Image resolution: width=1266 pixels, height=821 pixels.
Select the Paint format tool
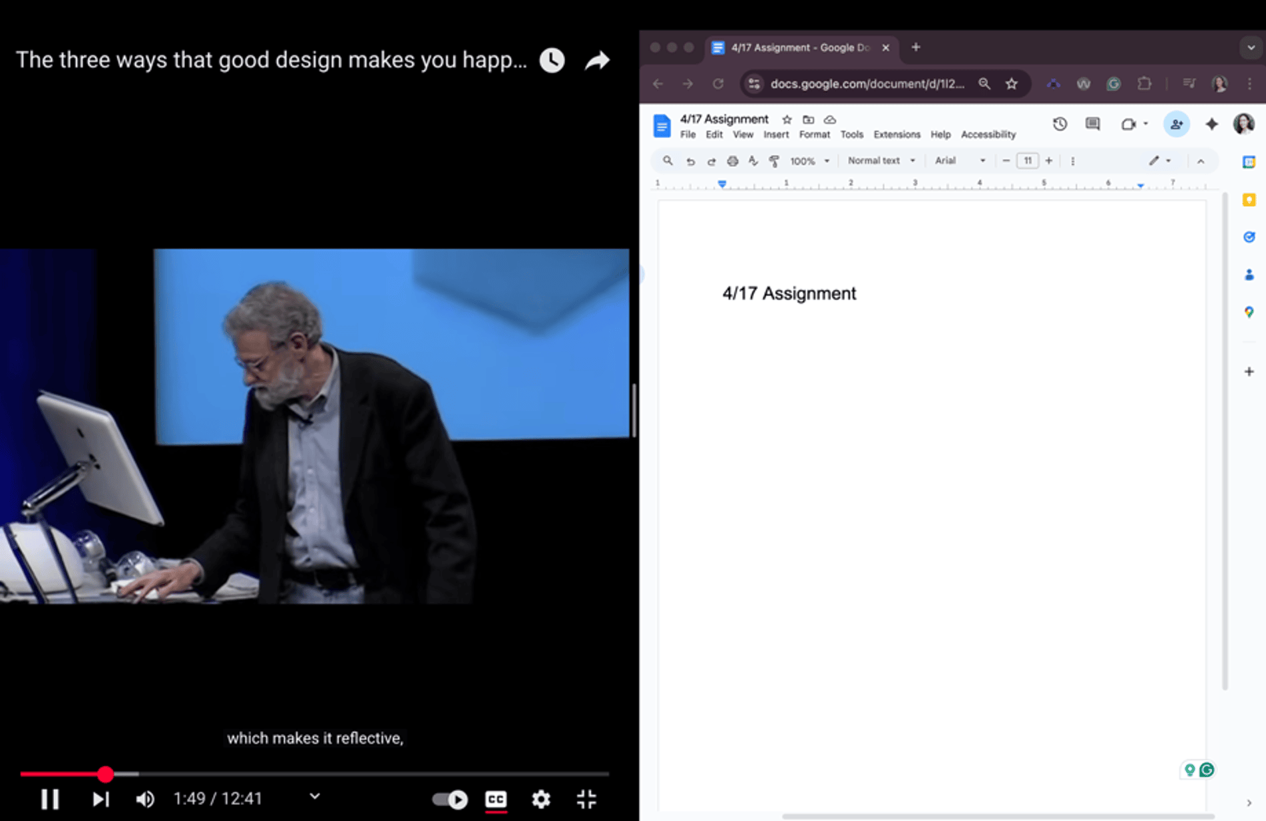click(x=775, y=160)
